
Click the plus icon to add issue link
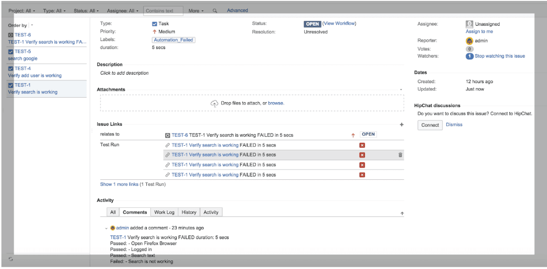[402, 125]
